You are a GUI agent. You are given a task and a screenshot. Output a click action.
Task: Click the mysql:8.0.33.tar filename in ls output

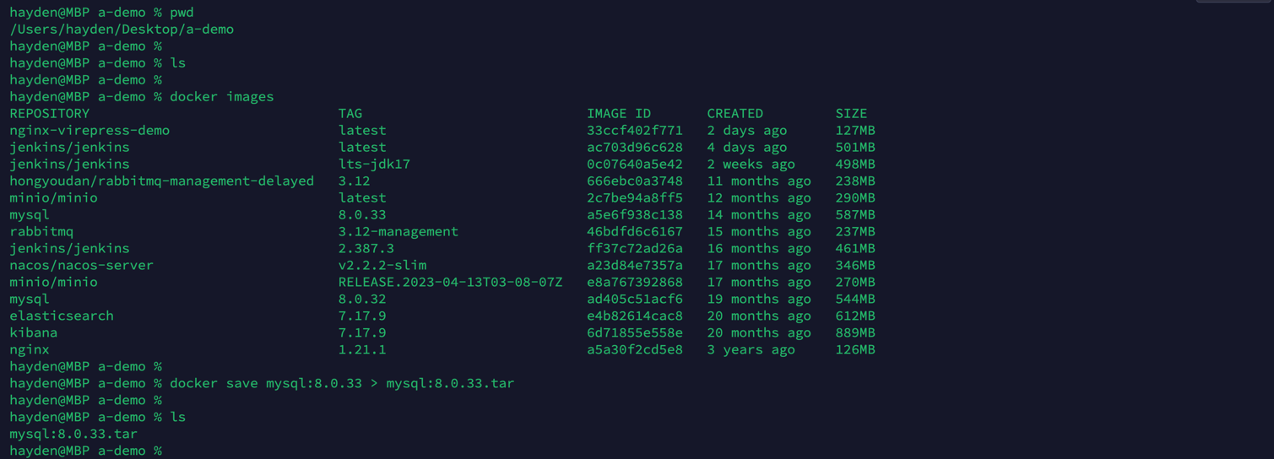[x=73, y=434]
